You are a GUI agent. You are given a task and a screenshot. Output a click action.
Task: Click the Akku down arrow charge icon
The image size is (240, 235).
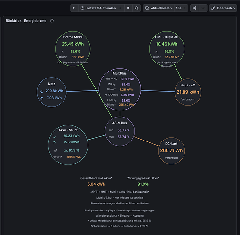click(54, 136)
